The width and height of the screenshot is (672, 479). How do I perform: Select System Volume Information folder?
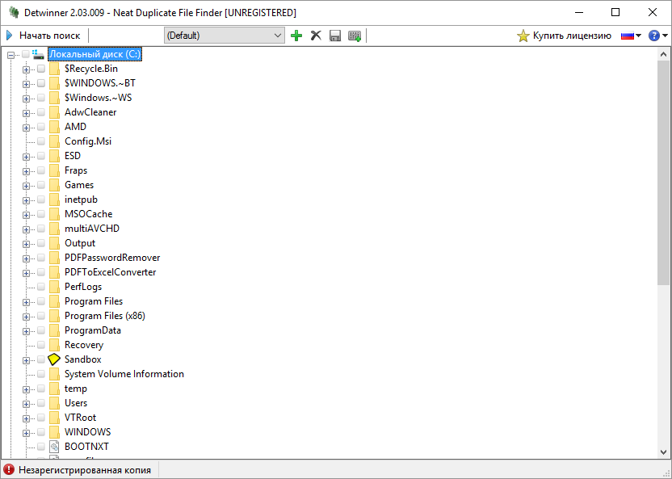click(124, 374)
